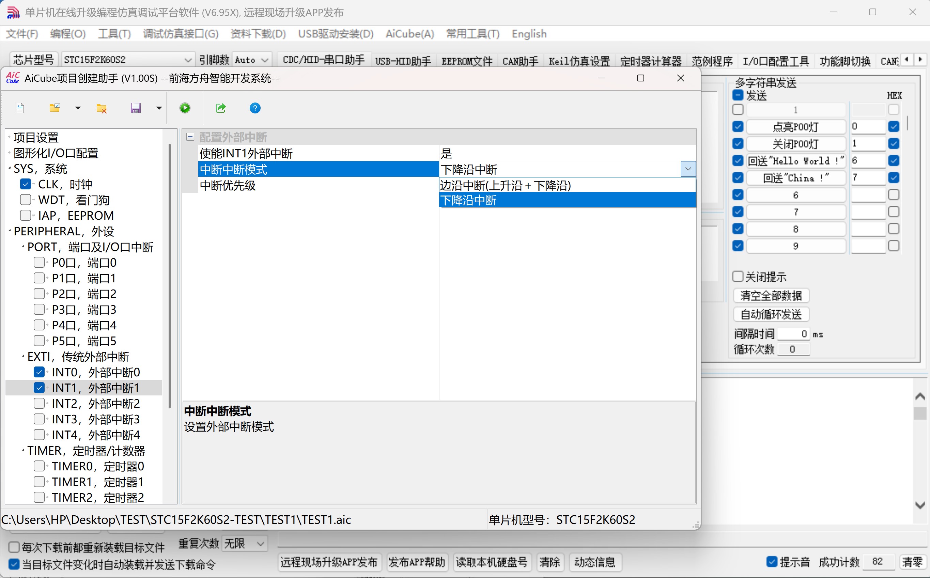Click 读取本机硬盘号 button
This screenshot has height=578, width=930.
(x=492, y=562)
